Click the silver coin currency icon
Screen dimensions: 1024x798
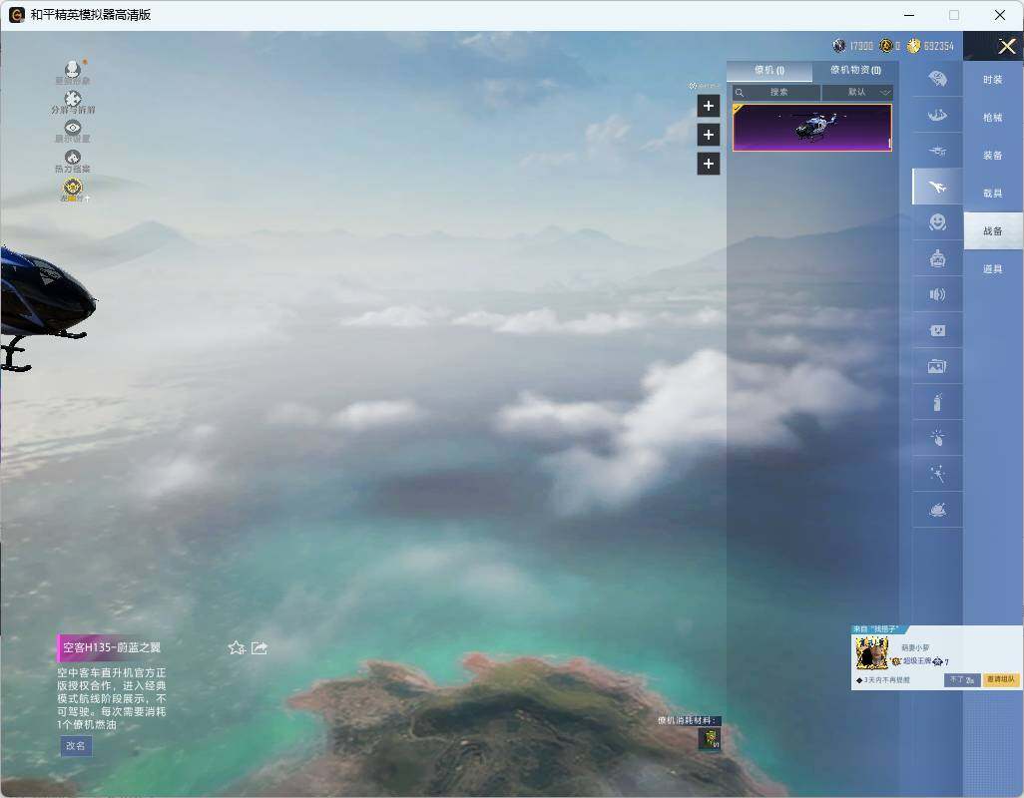(x=839, y=45)
